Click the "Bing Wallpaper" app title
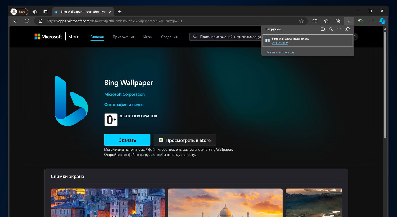 pos(129,83)
